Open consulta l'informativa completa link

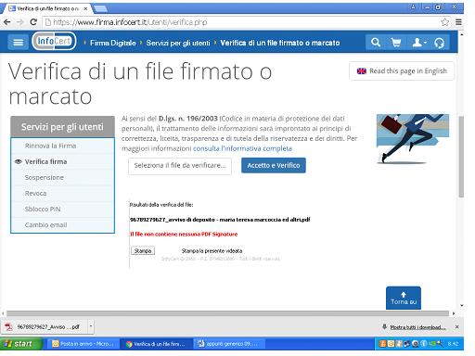[242, 148]
